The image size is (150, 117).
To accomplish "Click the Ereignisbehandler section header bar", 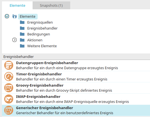I will coord(76,57).
